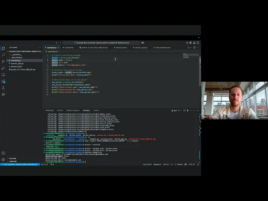268x201 pixels.
Task: Switch to the Dockerfile editor tab
Action: coord(69,48)
